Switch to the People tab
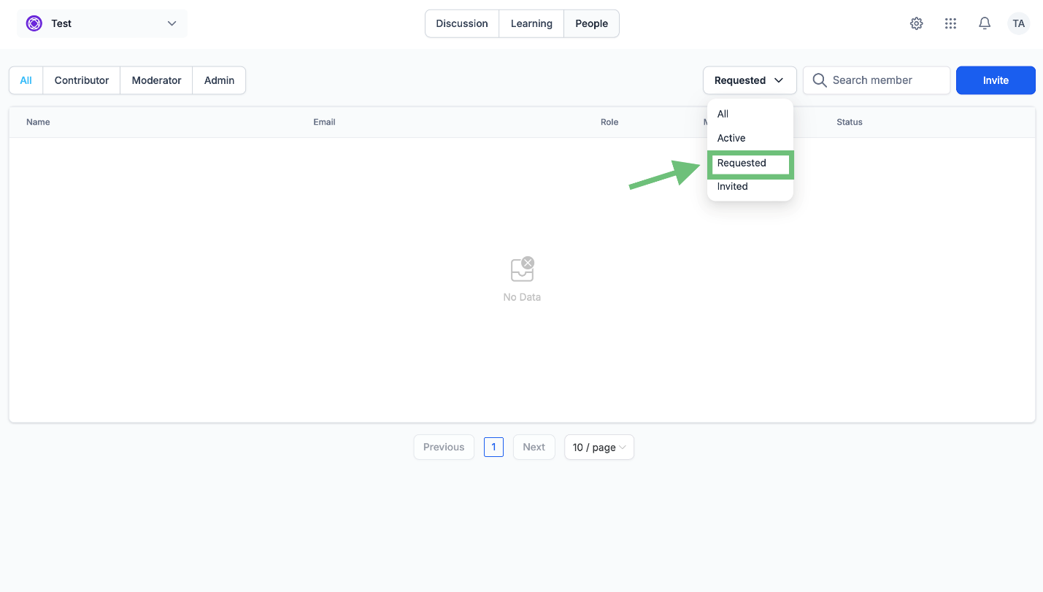 pos(591,23)
